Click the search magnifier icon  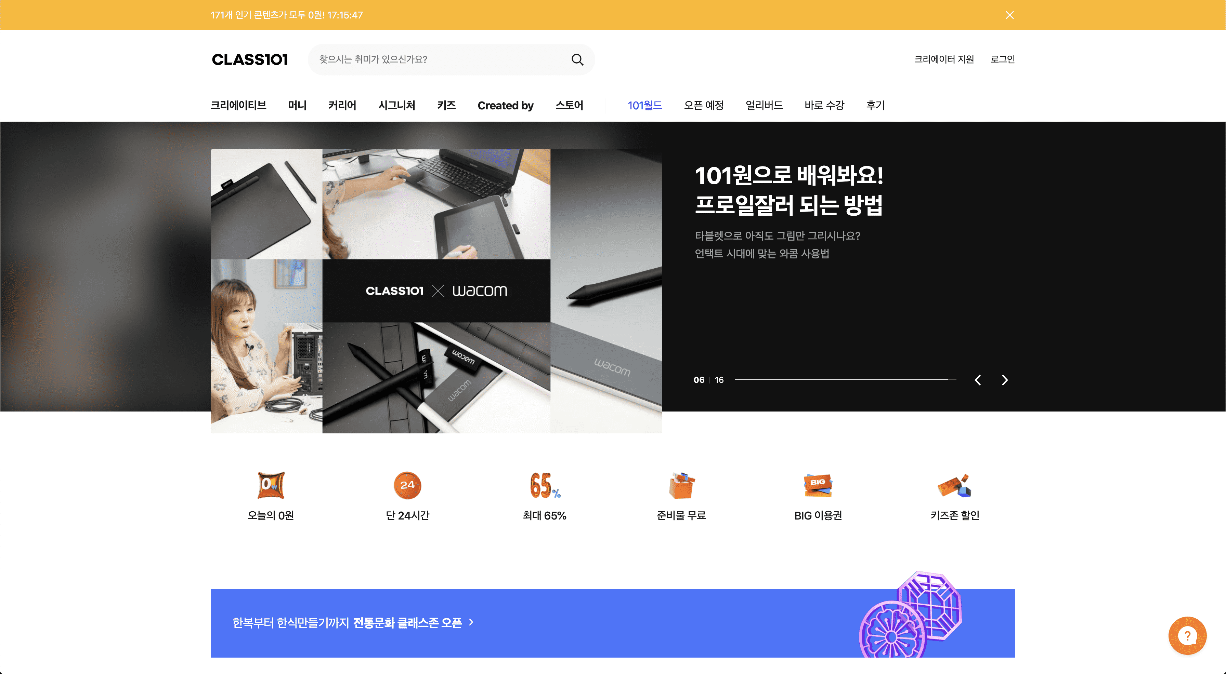click(x=577, y=59)
